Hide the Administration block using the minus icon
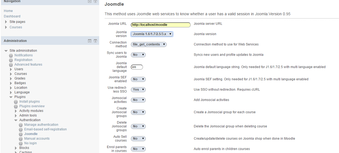Image resolution: width=339 pixels, height=153 pixels. tap(89, 41)
